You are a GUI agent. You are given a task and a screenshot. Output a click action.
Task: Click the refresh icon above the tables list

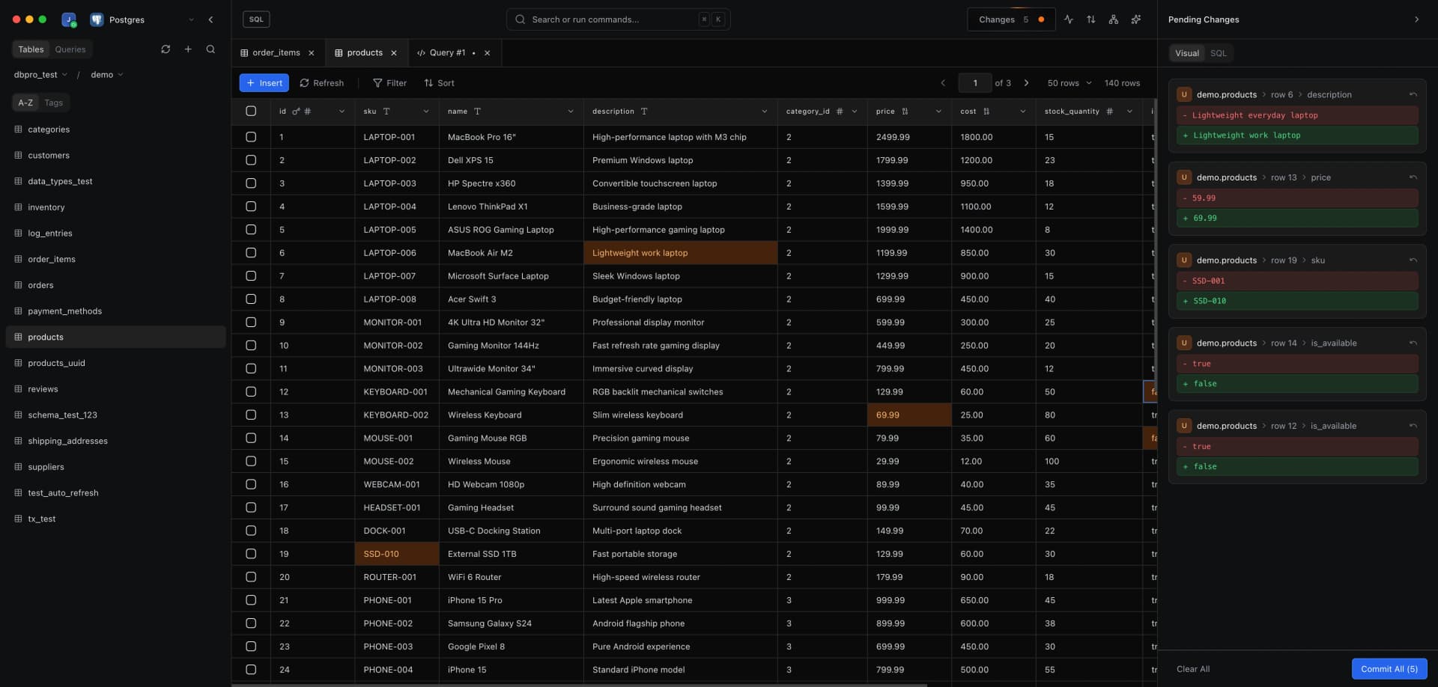[x=166, y=49]
